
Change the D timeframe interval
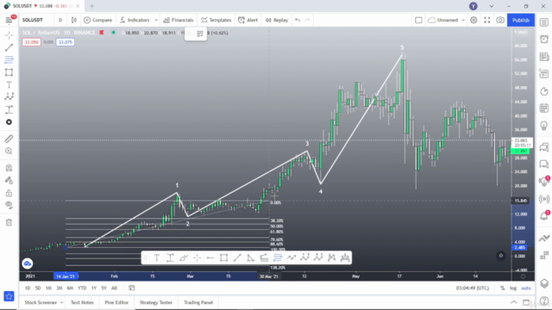pyautogui.click(x=60, y=20)
